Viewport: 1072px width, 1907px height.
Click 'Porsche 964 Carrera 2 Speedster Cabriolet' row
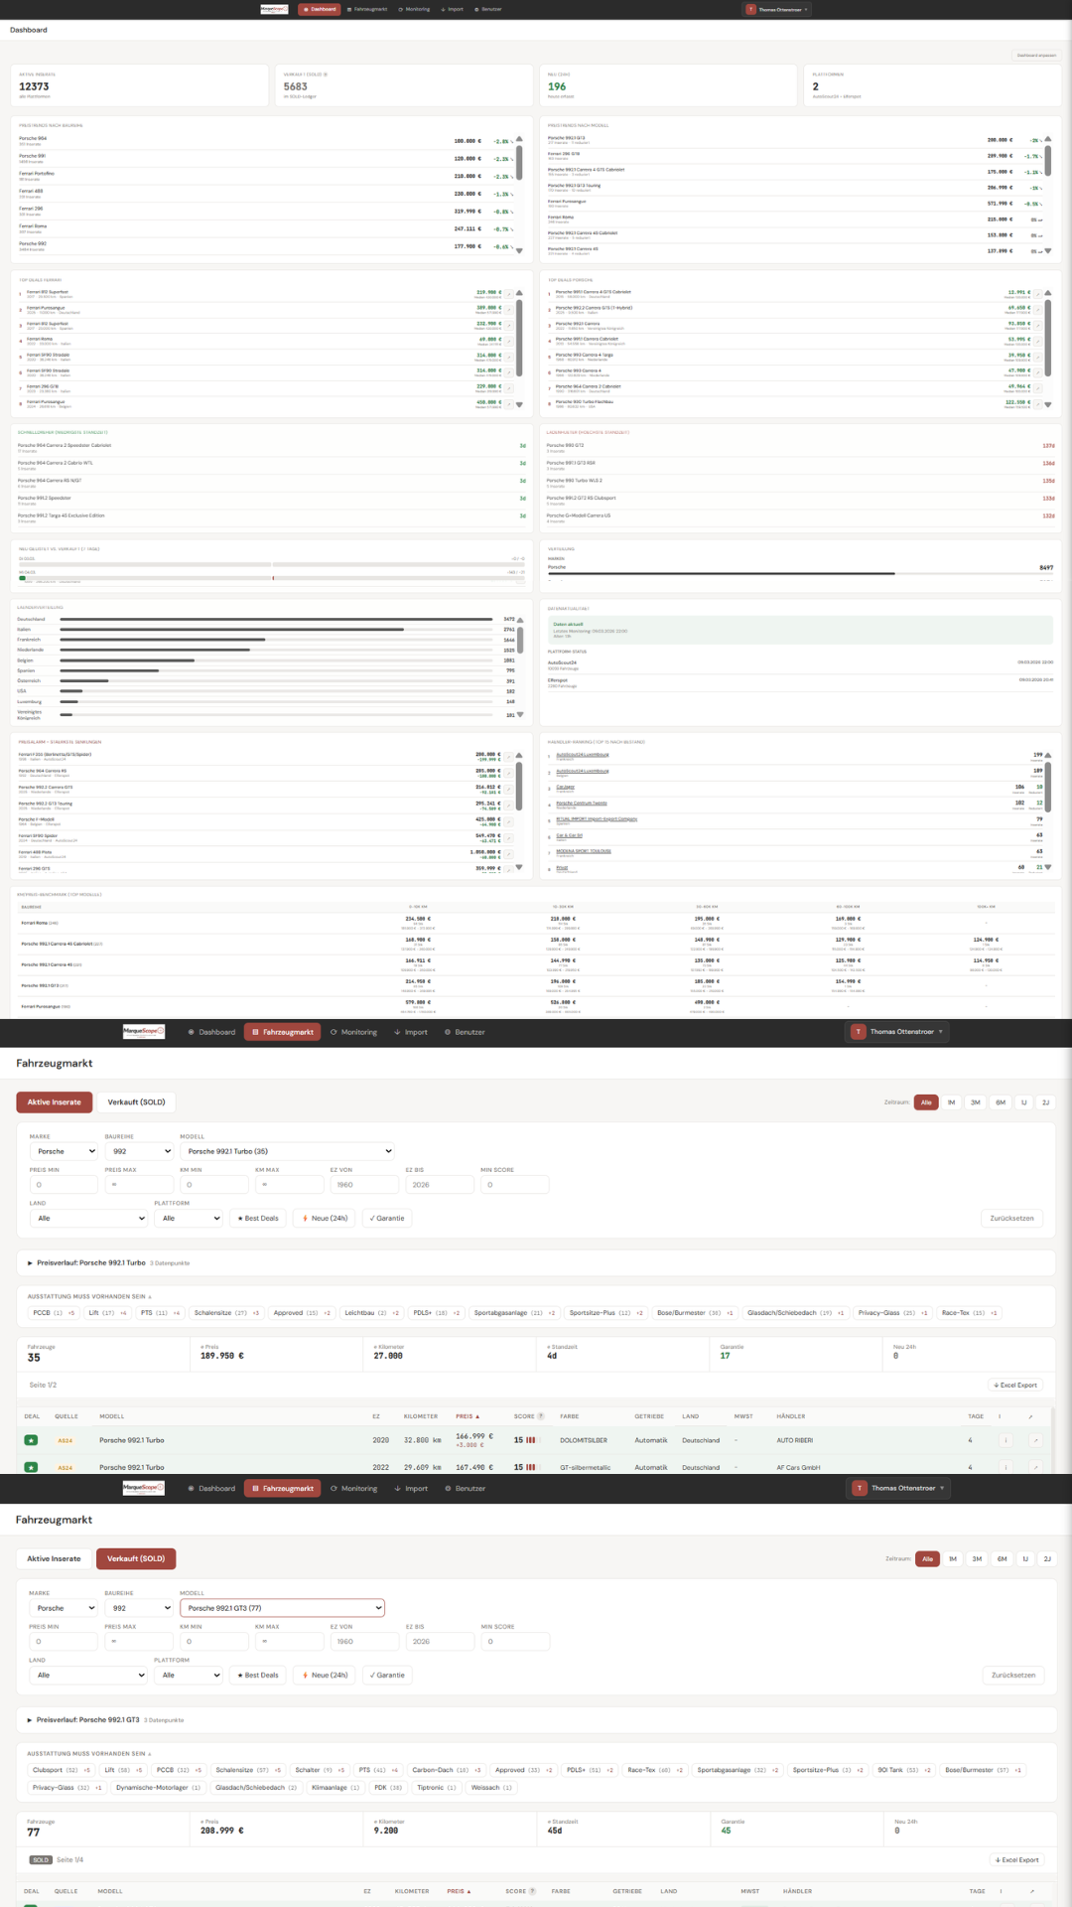tap(272, 447)
